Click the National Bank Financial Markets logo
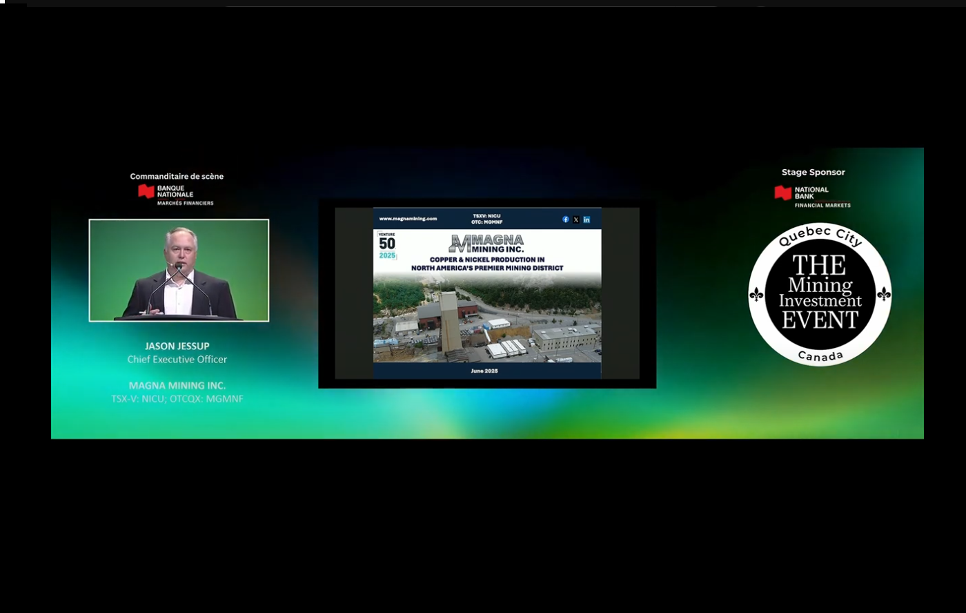 [x=812, y=197]
